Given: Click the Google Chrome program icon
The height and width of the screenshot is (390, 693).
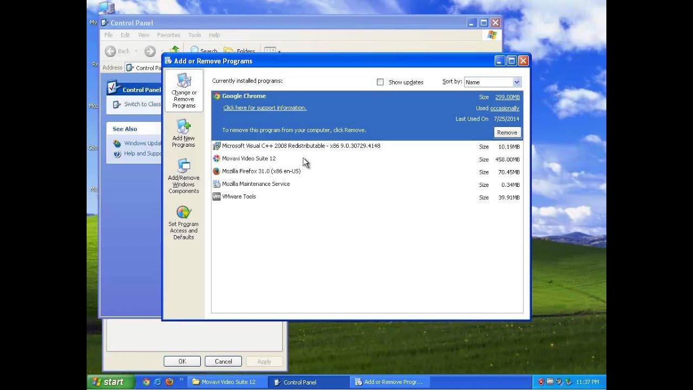Looking at the screenshot, I should click(x=217, y=96).
